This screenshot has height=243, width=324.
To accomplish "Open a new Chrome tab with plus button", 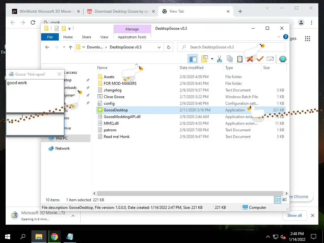I will click(240, 11).
